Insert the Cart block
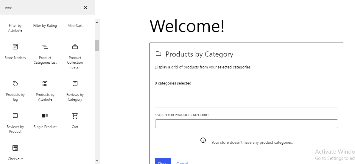This screenshot has width=355, height=164. 75,120
